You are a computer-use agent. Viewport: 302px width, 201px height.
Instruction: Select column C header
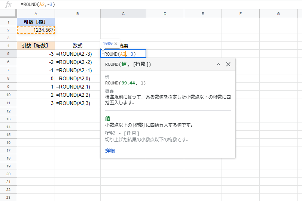123,14
